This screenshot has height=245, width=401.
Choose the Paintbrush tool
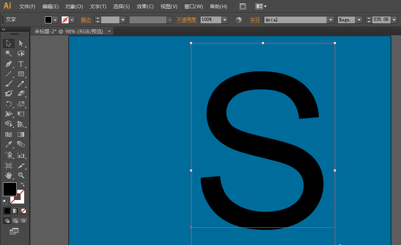(x=9, y=84)
